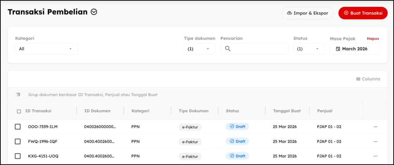Open more options for row OOO-7339-ILM
Viewport: 394px width, 165px height.
[x=375, y=127]
